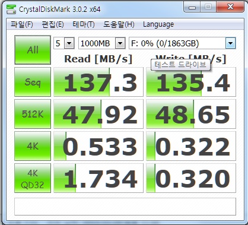Viewport: 248px width, 225px height.
Task: Start the 512K benchmark test
Action: pyautogui.click(x=33, y=114)
